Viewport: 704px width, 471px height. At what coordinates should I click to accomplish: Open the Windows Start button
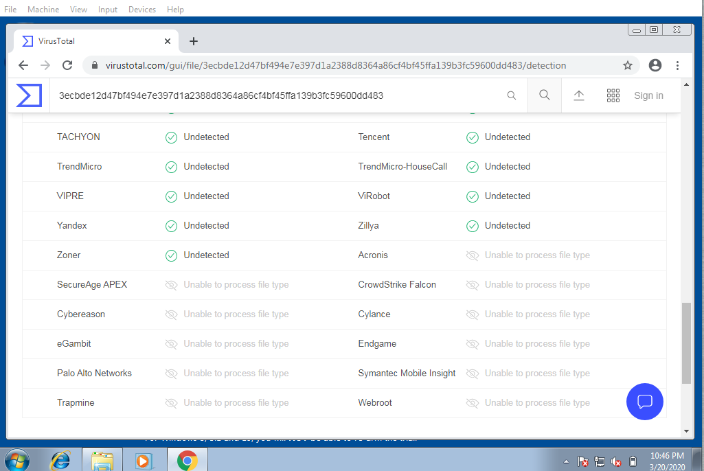(x=16, y=461)
